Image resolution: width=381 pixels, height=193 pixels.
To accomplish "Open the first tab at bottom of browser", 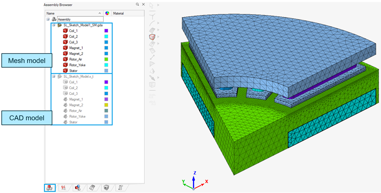I will pyautogui.click(x=49, y=188).
